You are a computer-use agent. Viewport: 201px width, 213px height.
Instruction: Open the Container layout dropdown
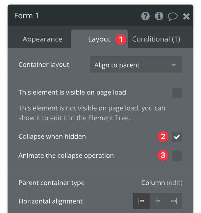(136, 65)
